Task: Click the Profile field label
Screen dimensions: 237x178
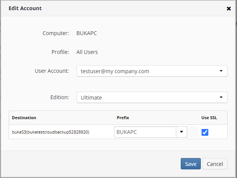Action: 60,52
